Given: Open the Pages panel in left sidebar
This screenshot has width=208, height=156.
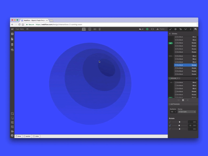Looking at the screenshot, I should point(12,39).
